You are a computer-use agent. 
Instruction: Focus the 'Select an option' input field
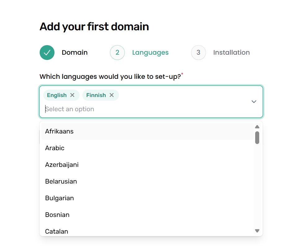(x=124, y=109)
